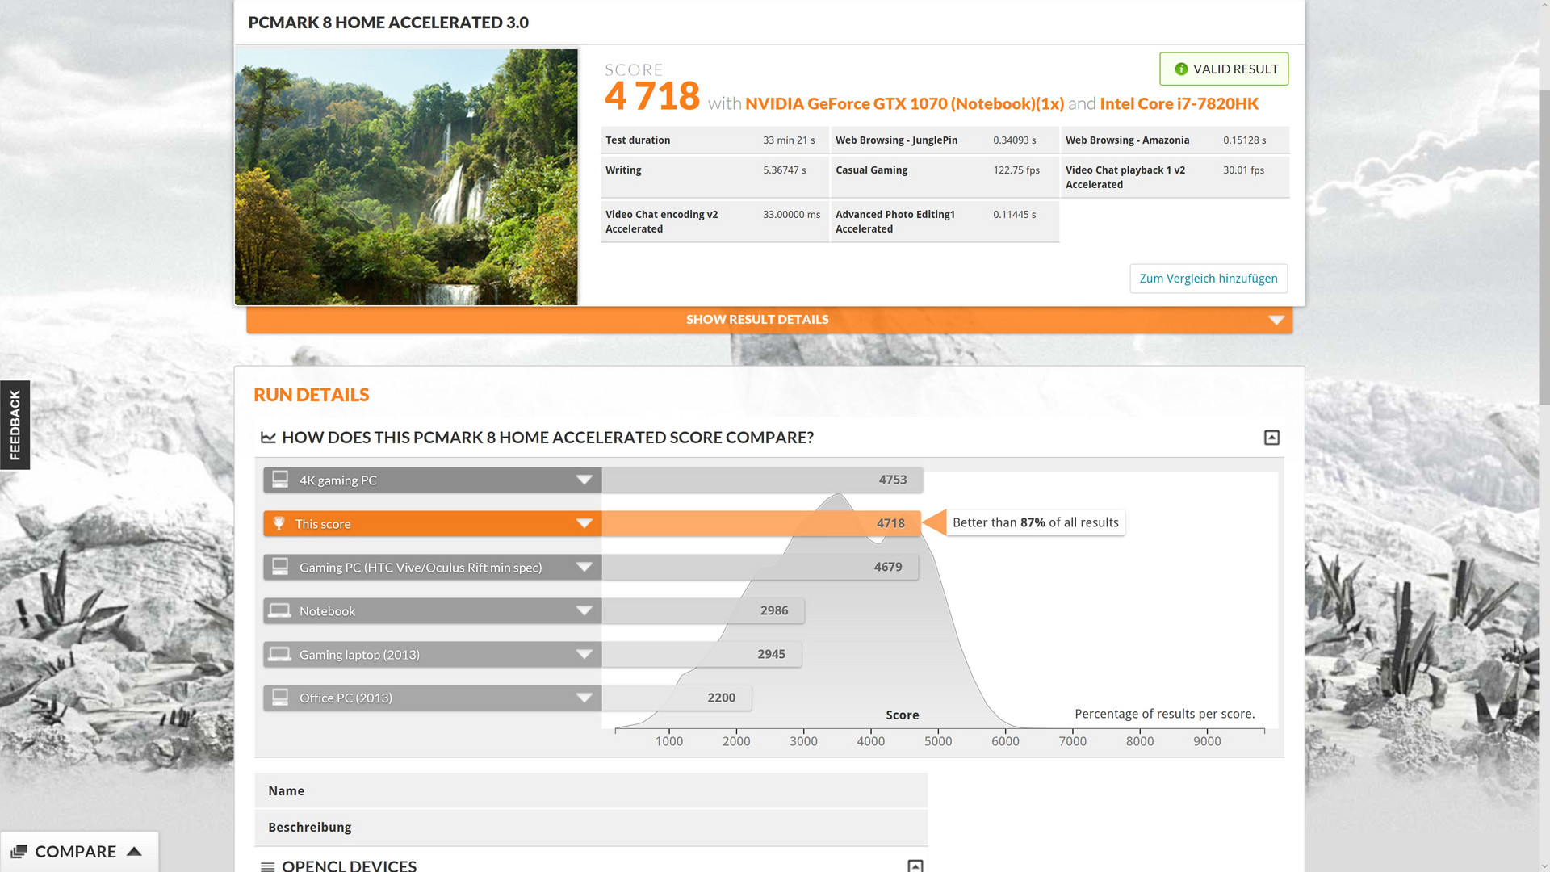Click the green valid result info icon
Image resolution: width=1550 pixels, height=872 pixels.
click(x=1181, y=69)
